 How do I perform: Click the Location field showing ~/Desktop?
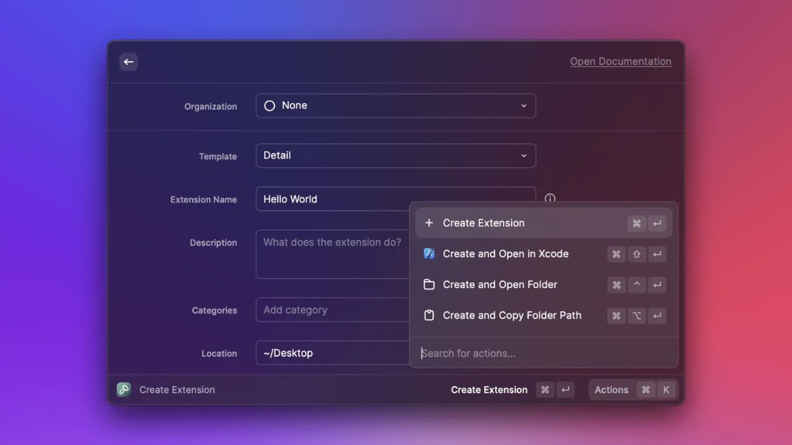tap(333, 353)
